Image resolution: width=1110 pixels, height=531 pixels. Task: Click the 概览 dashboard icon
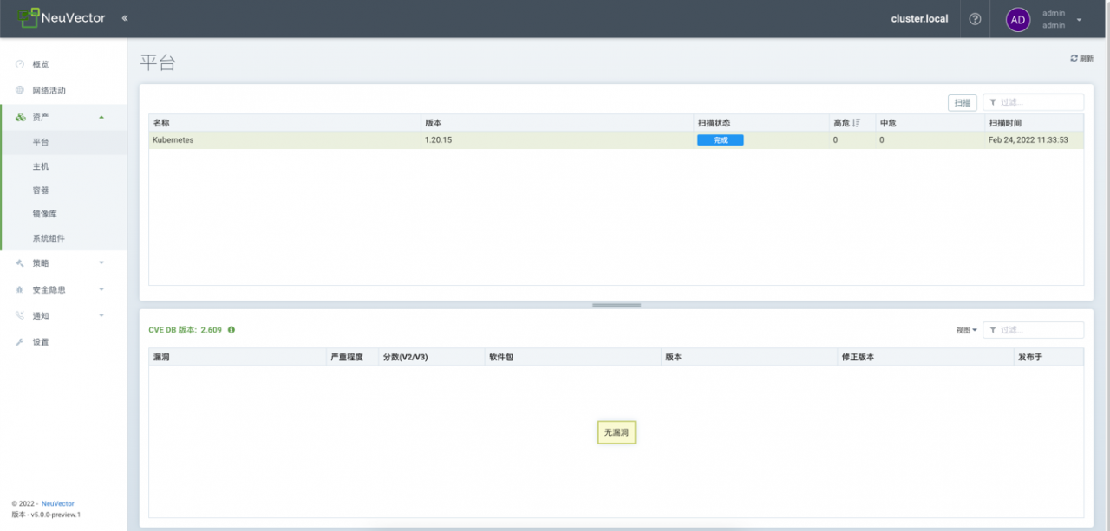pos(20,64)
